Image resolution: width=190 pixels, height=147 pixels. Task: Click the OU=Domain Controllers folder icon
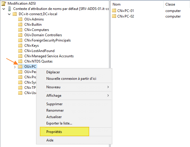tap(20, 35)
